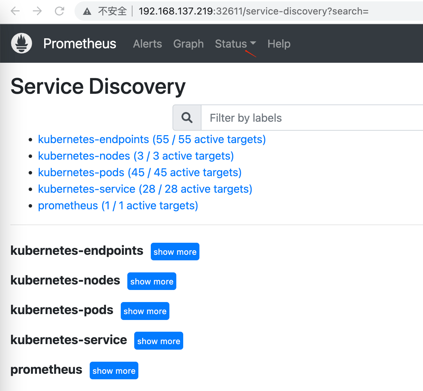Click the Prometheus torch logo icon

pyautogui.click(x=21, y=43)
